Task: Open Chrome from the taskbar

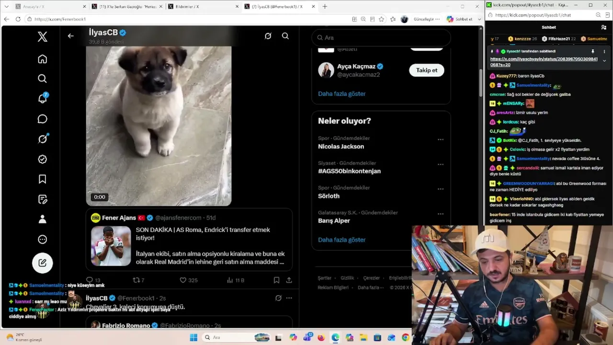Action: 406,337
